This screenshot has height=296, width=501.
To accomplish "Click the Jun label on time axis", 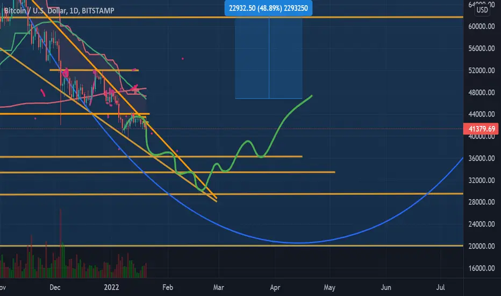I will [x=386, y=287].
